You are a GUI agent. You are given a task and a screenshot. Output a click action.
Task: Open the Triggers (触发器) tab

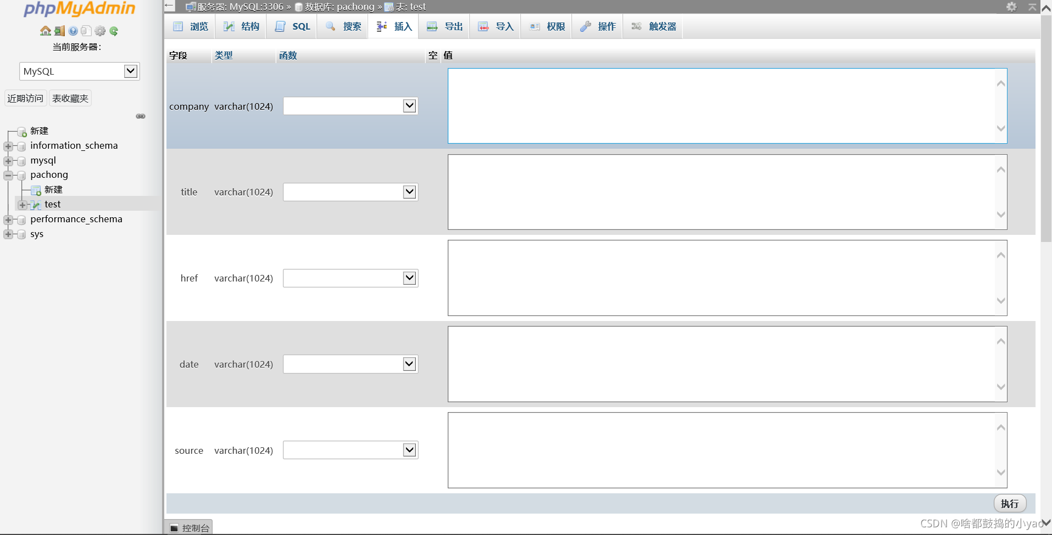tap(653, 26)
